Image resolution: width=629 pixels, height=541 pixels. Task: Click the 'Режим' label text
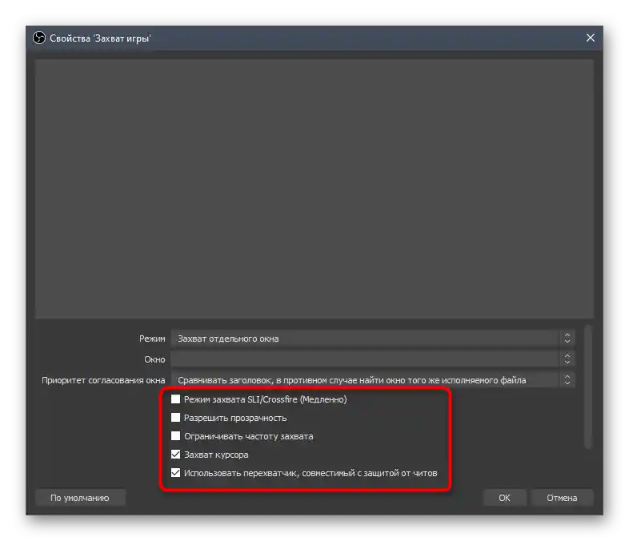pyautogui.click(x=152, y=339)
